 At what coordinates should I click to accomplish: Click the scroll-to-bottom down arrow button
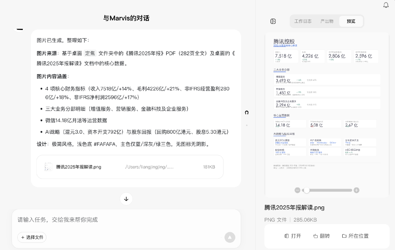click(126, 199)
